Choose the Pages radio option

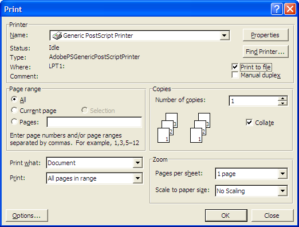[x=14, y=122]
